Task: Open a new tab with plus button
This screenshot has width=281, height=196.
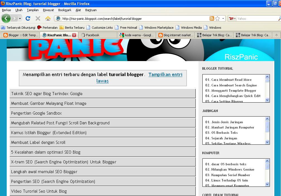Action: coord(277,35)
